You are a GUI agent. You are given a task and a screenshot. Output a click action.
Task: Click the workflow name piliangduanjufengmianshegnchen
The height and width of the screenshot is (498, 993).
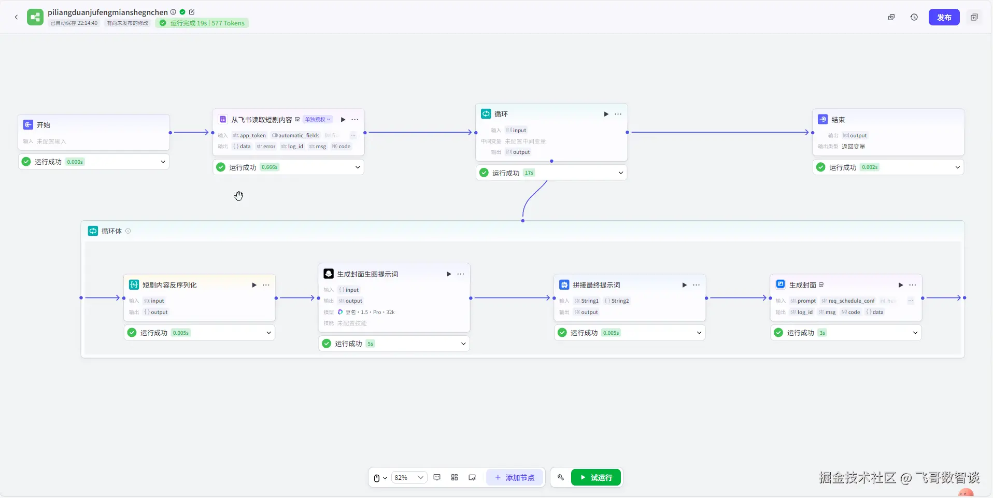click(108, 12)
